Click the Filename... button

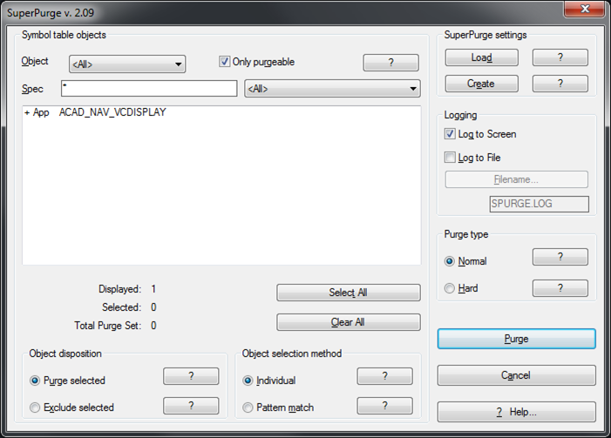pos(516,179)
